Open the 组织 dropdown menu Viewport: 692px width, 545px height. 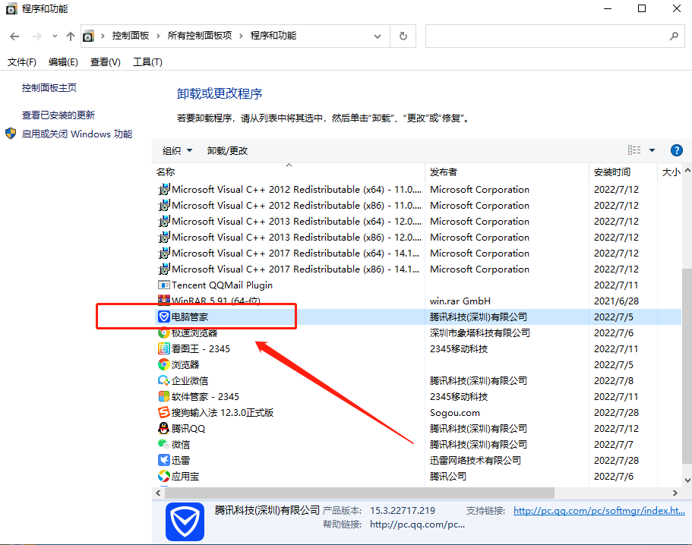[x=176, y=150]
